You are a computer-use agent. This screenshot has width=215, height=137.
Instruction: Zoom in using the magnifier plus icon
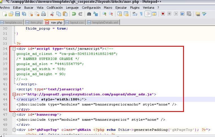point(104,14)
